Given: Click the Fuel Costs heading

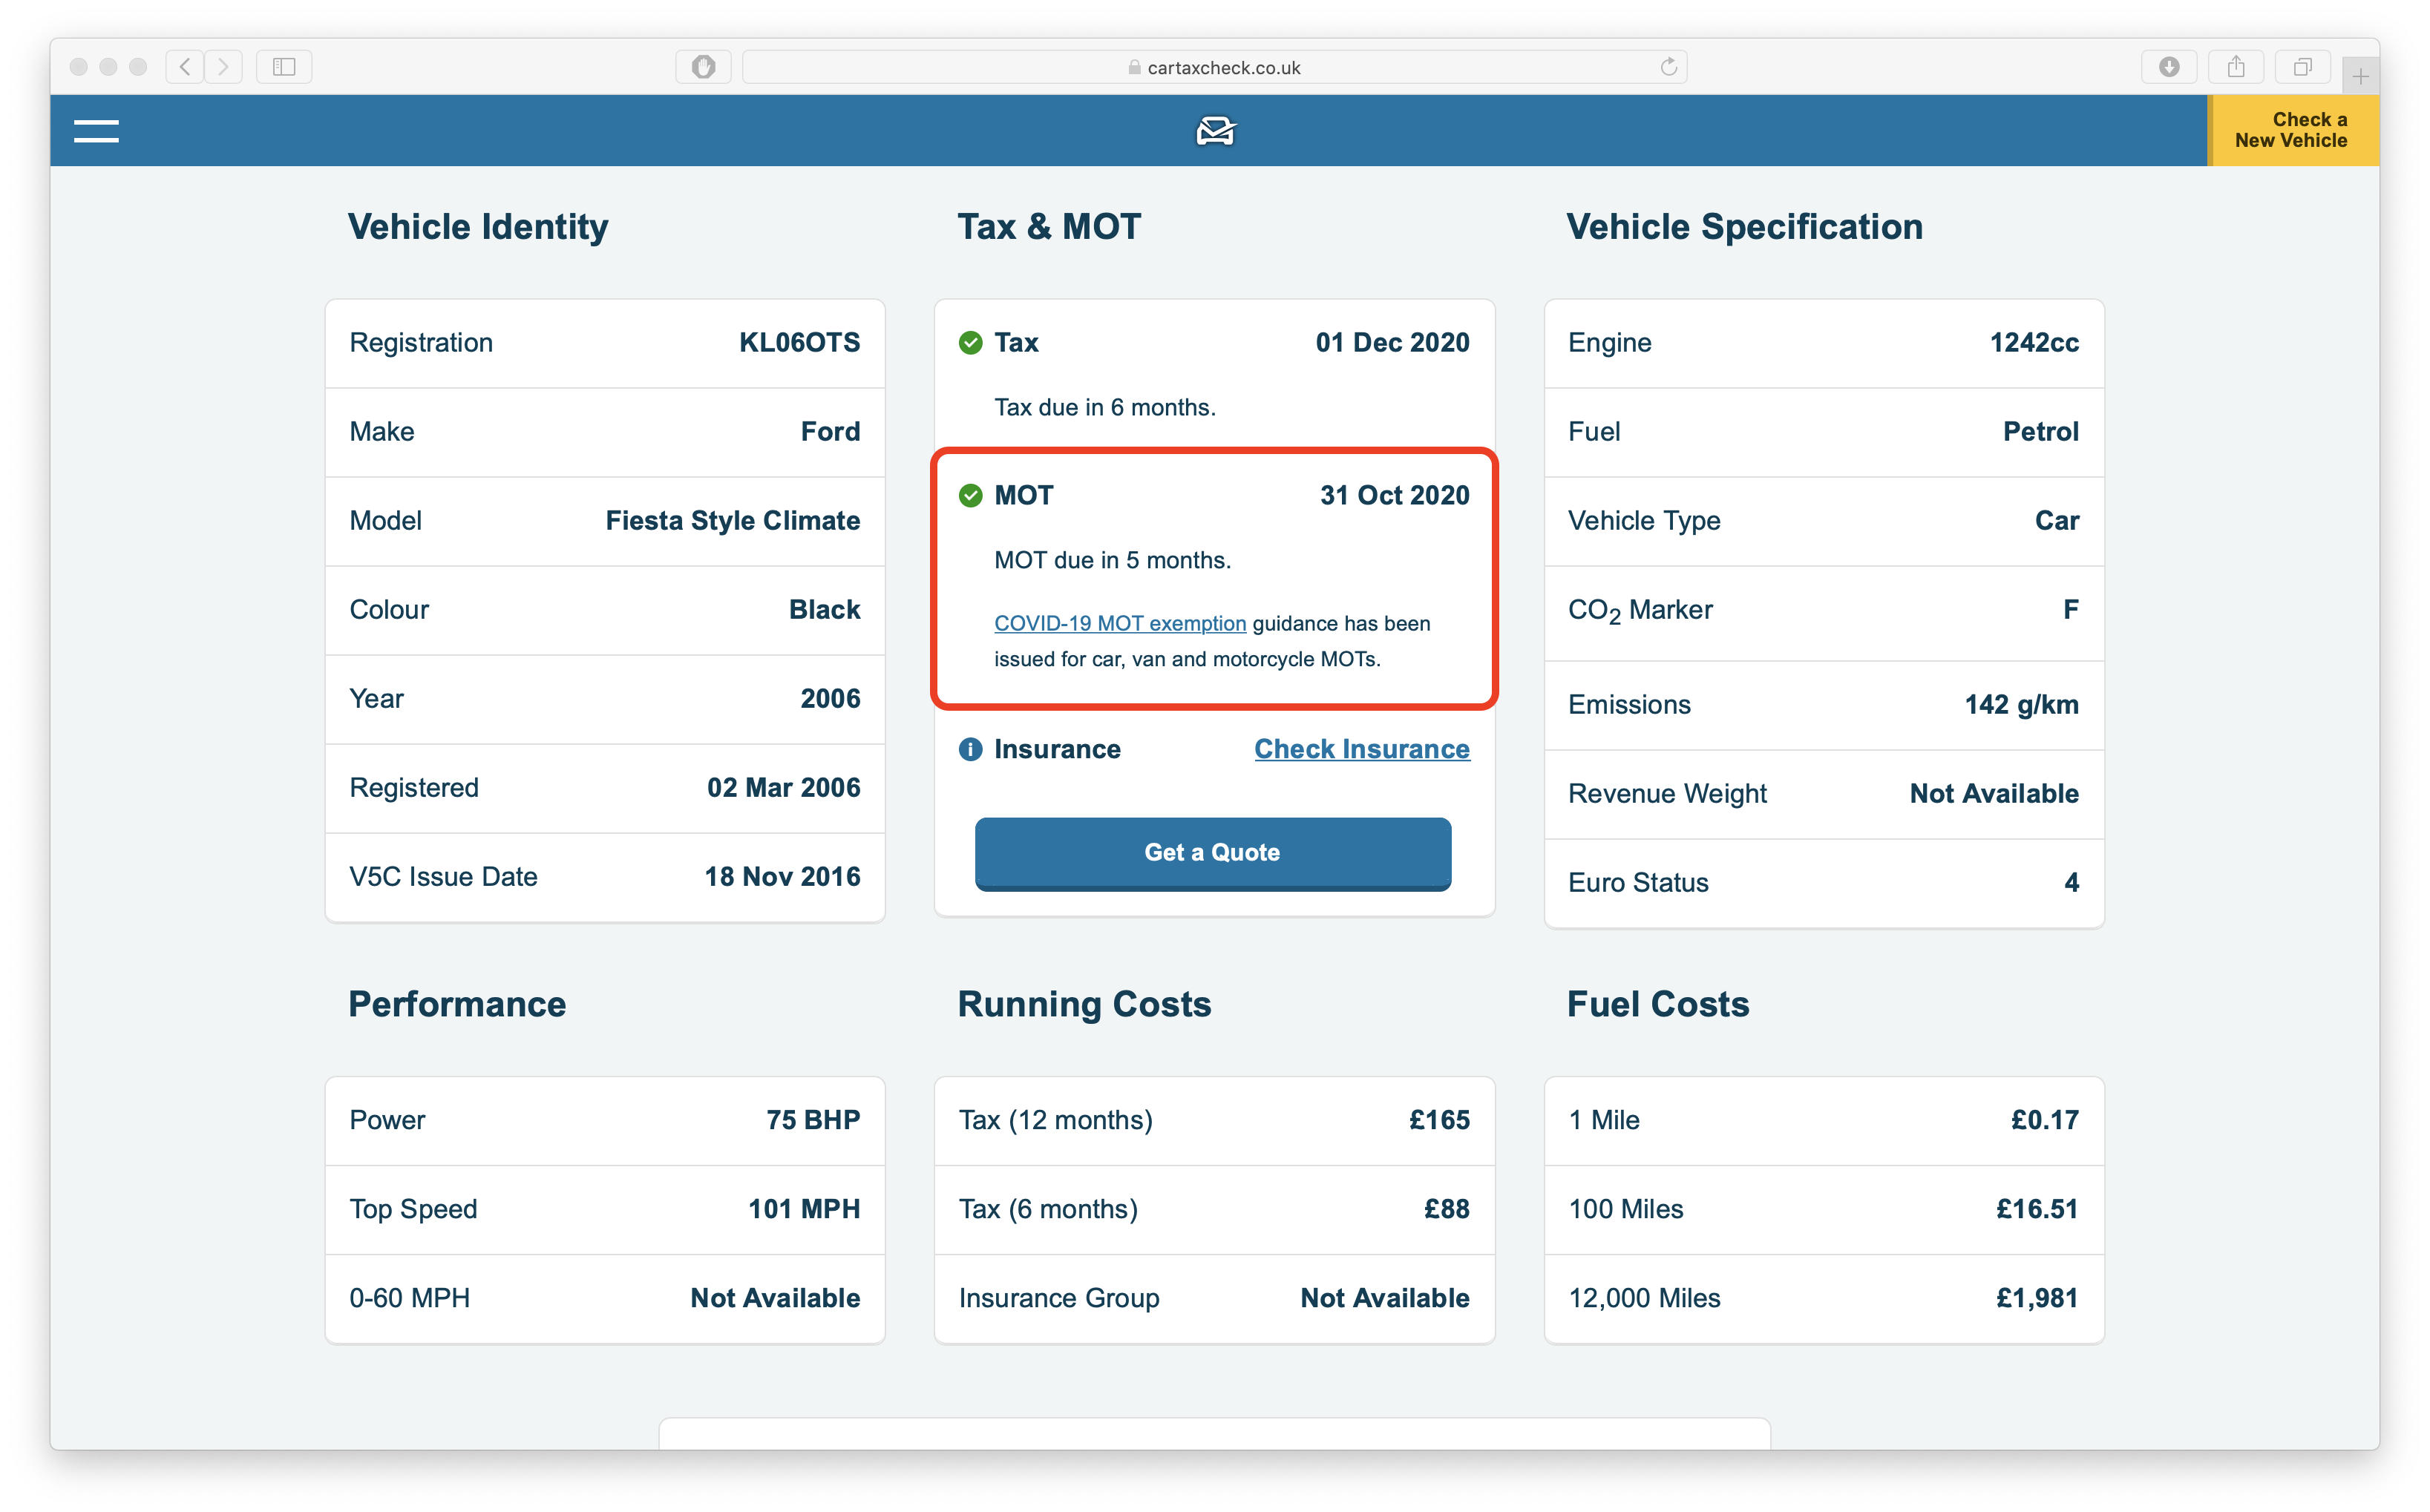Looking at the screenshot, I should pyautogui.click(x=1657, y=1005).
